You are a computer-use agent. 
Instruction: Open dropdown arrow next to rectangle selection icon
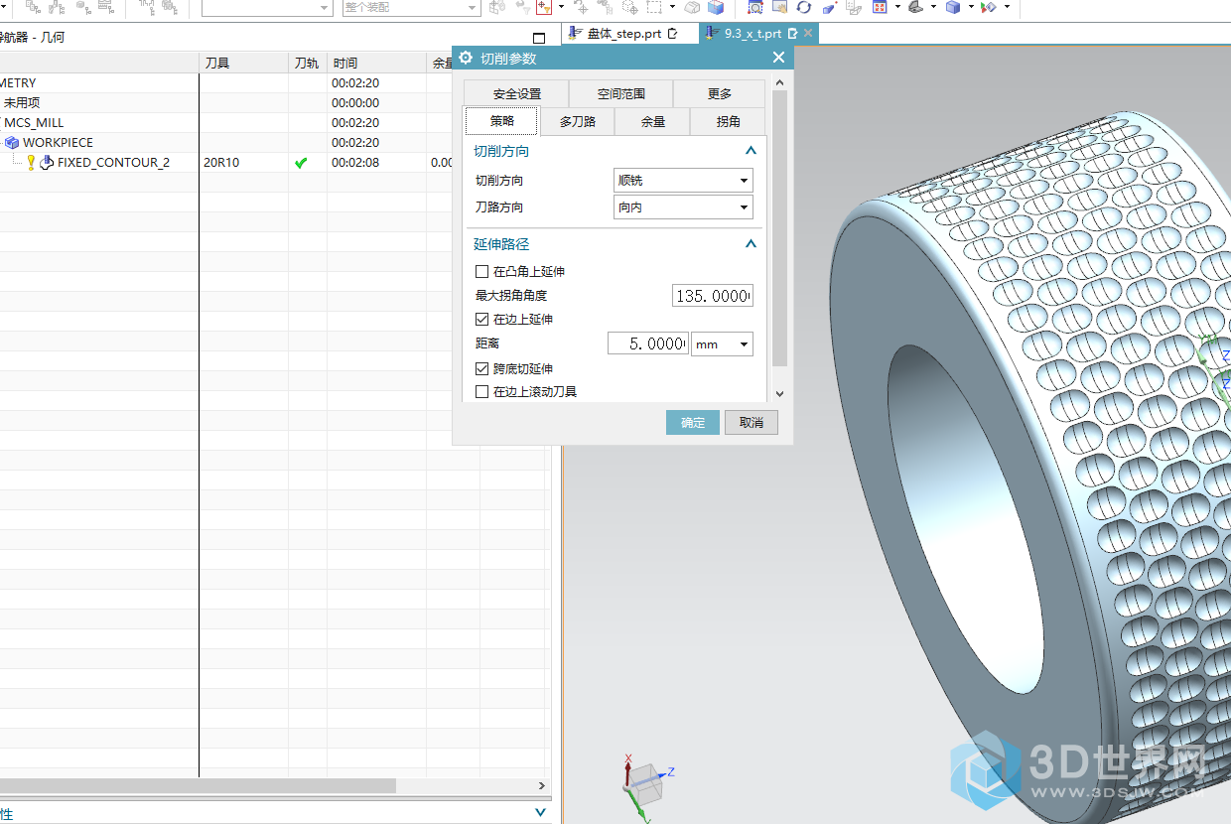[672, 7]
